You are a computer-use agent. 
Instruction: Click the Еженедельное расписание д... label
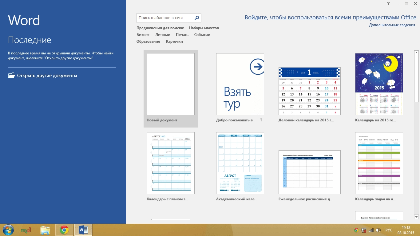[x=306, y=199]
